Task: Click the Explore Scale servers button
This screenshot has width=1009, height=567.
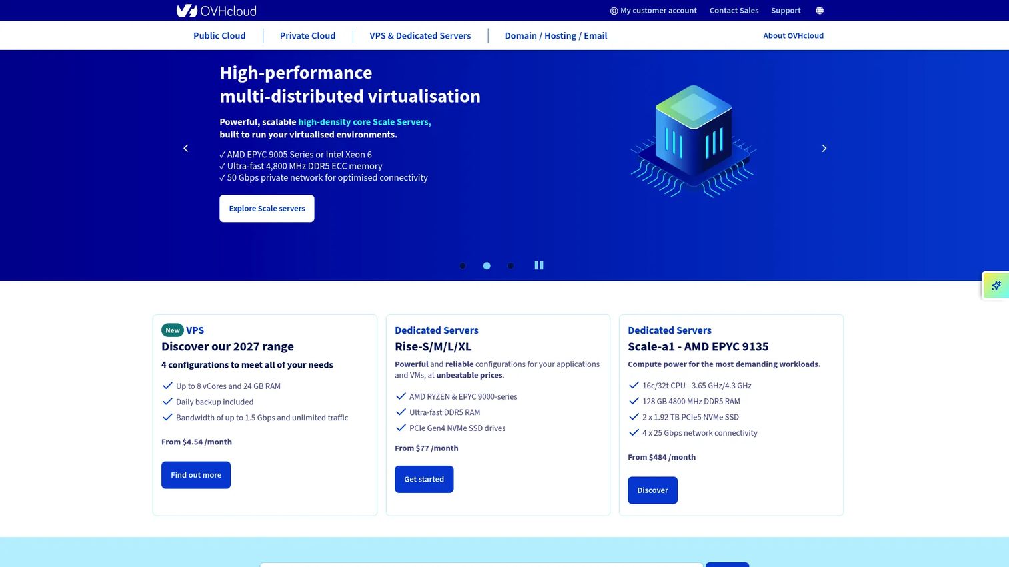Action: 267,209
